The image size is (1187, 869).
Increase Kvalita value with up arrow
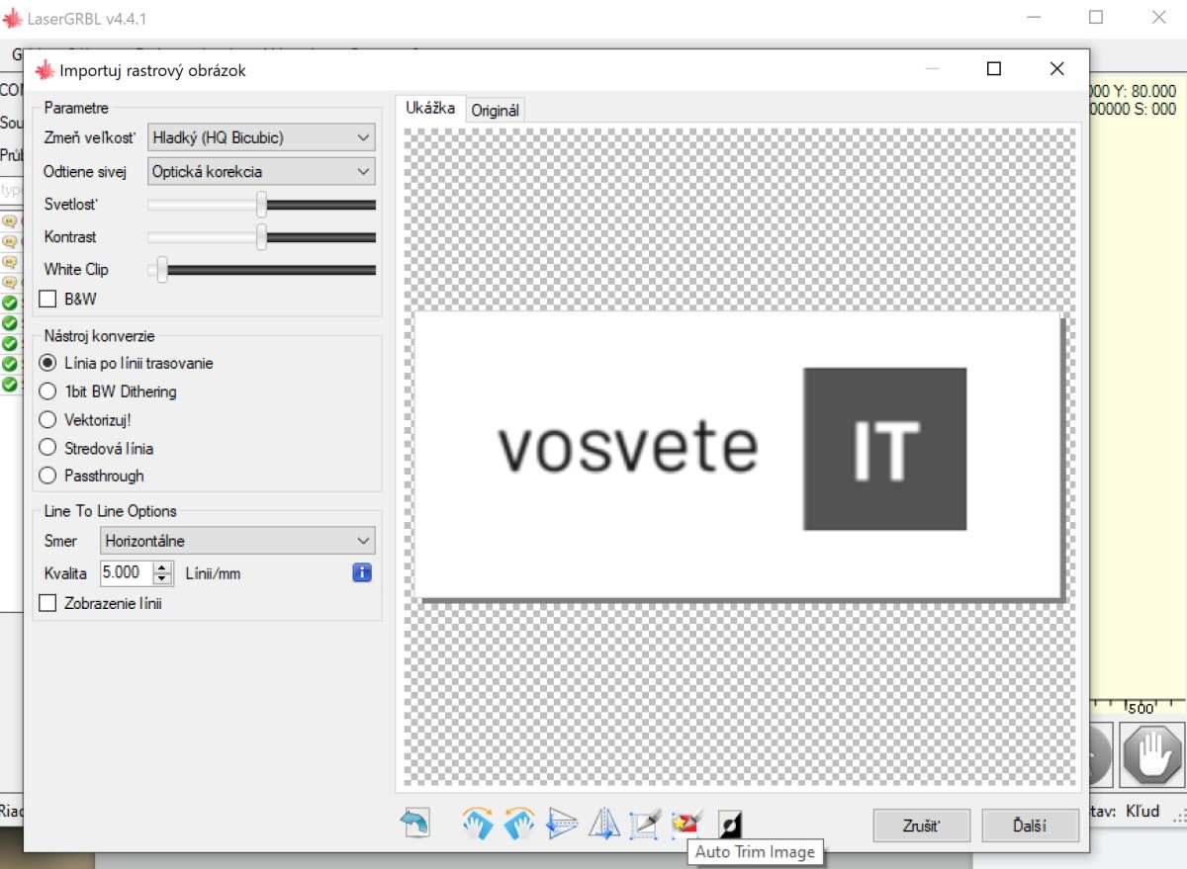tap(163, 566)
